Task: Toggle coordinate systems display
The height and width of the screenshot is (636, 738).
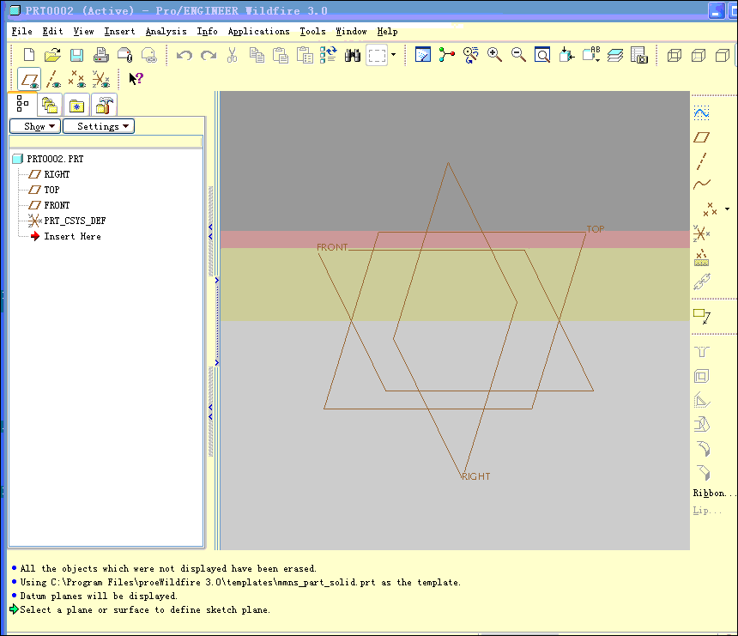Action: [101, 79]
